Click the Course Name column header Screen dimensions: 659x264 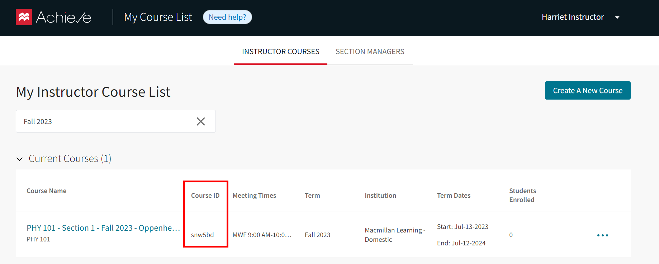46,191
